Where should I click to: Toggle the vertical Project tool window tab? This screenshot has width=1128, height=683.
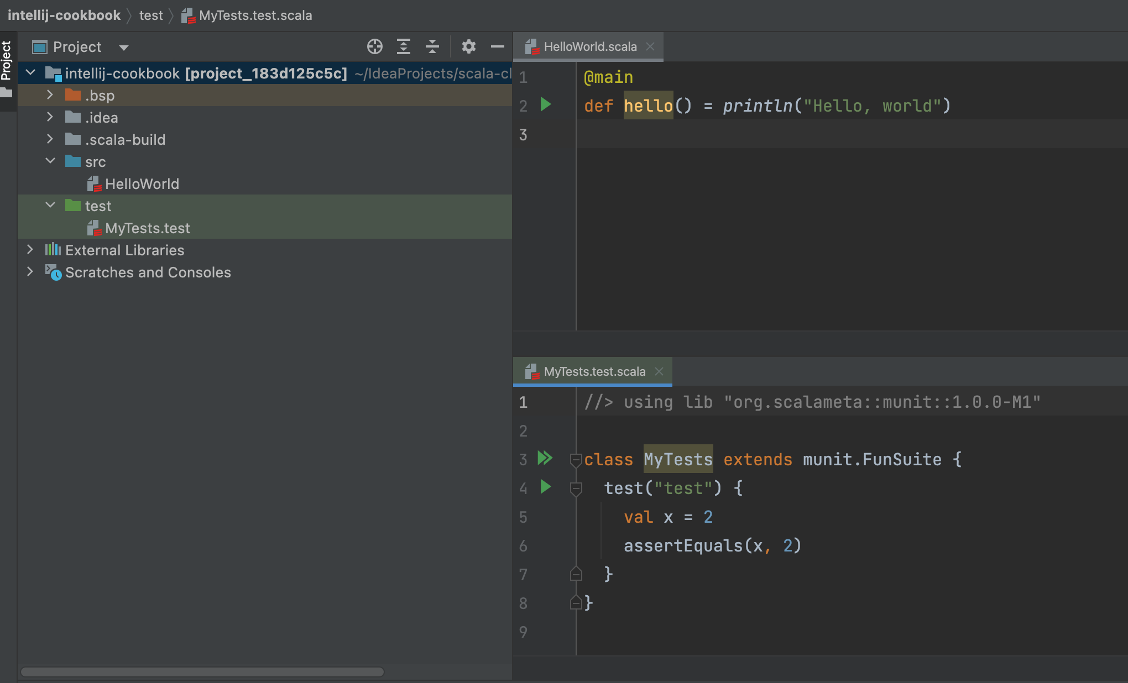click(7, 71)
